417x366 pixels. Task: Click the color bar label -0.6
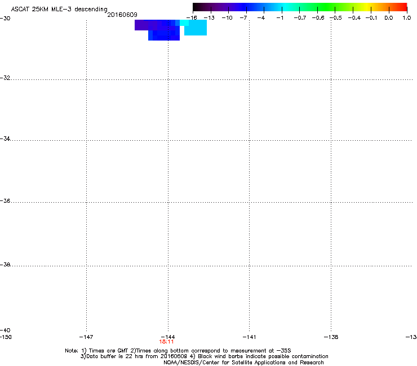click(x=318, y=18)
